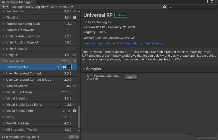Image resolution: width=218 pixels, height=140 pixels.
Task: Click the Unity UI installed checkmark
Action: tap(75, 55)
